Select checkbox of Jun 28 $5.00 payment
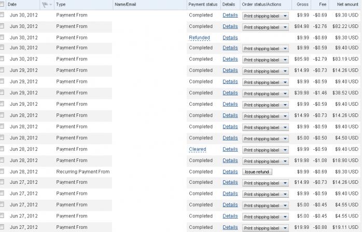The image size is (362, 232). click(x=2, y=137)
